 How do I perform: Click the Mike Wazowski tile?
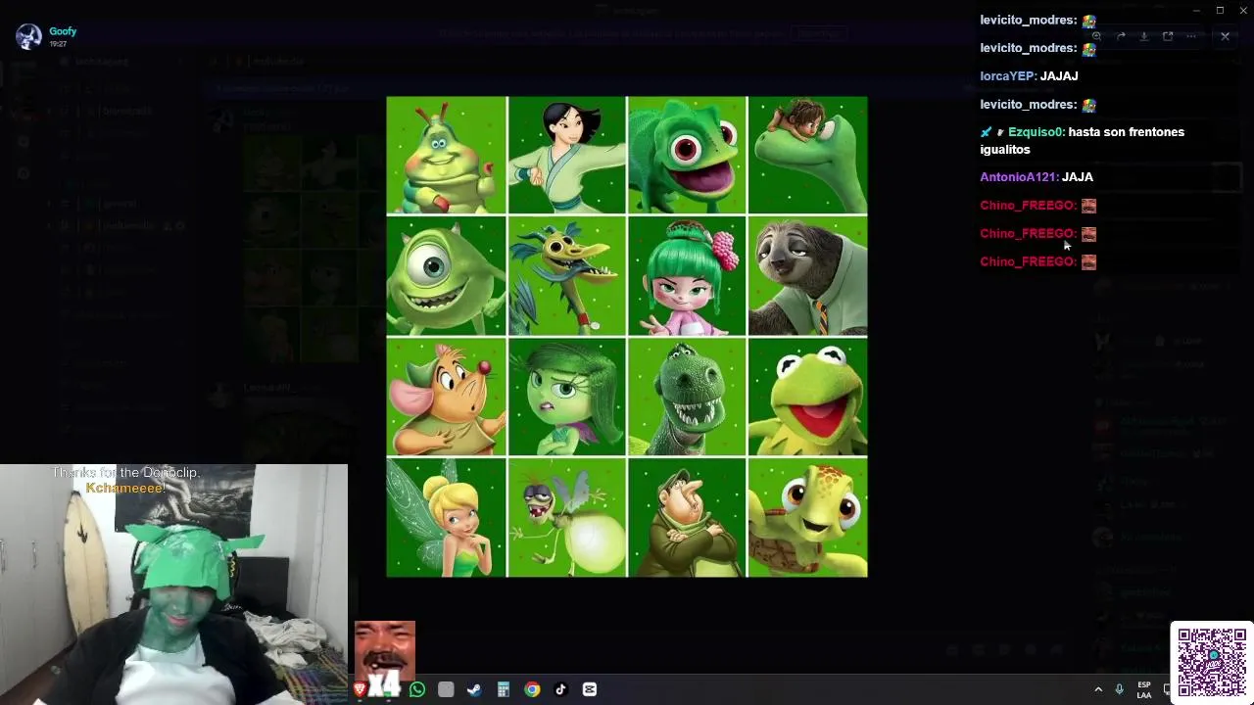click(446, 276)
